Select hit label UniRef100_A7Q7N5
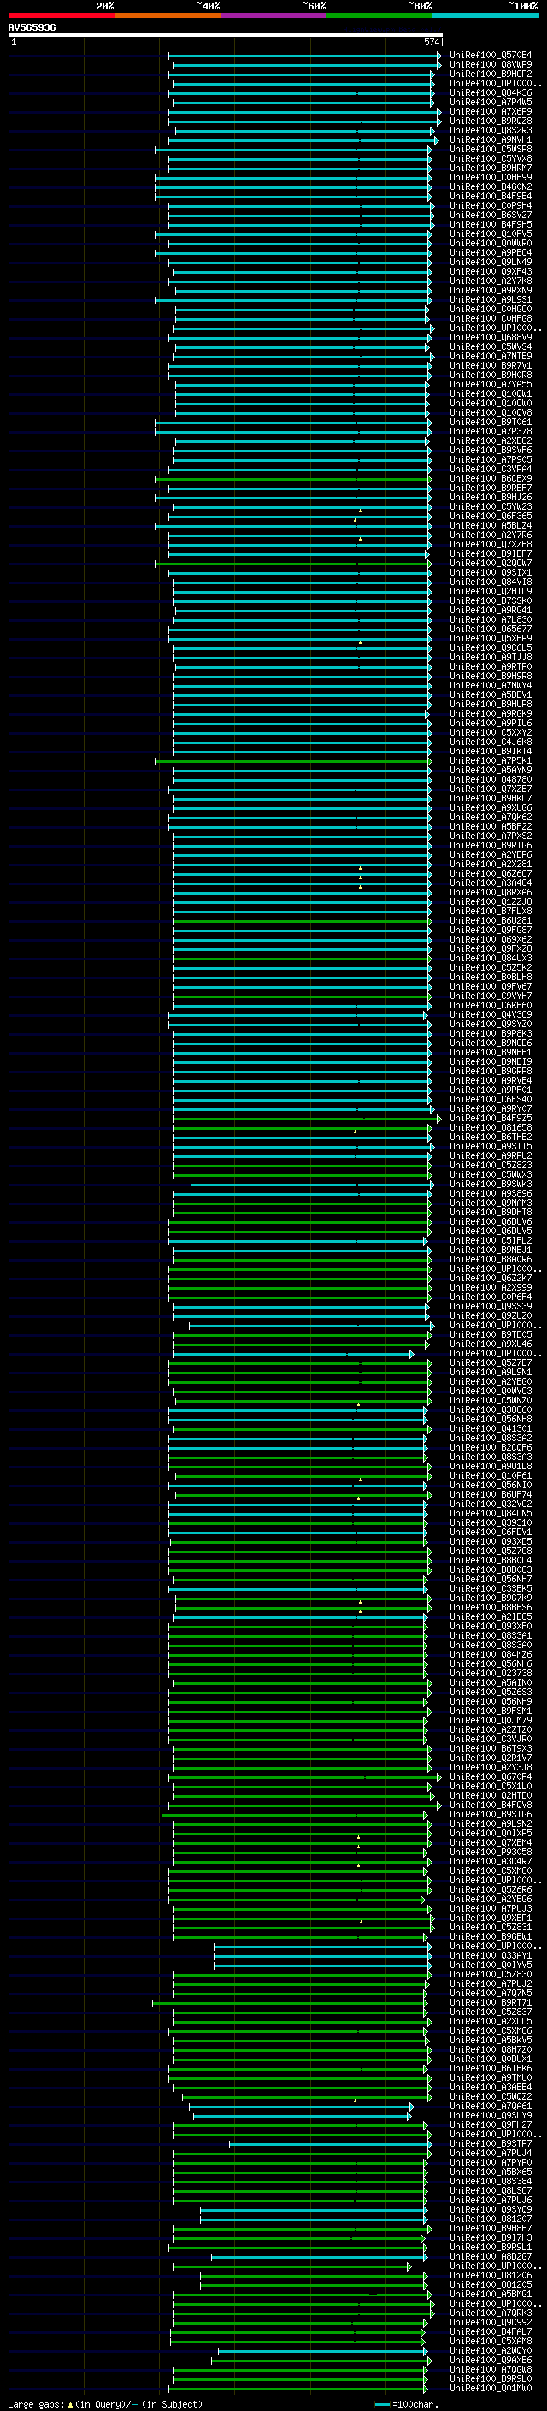Screen dimensions: 547x2411 491,1993
